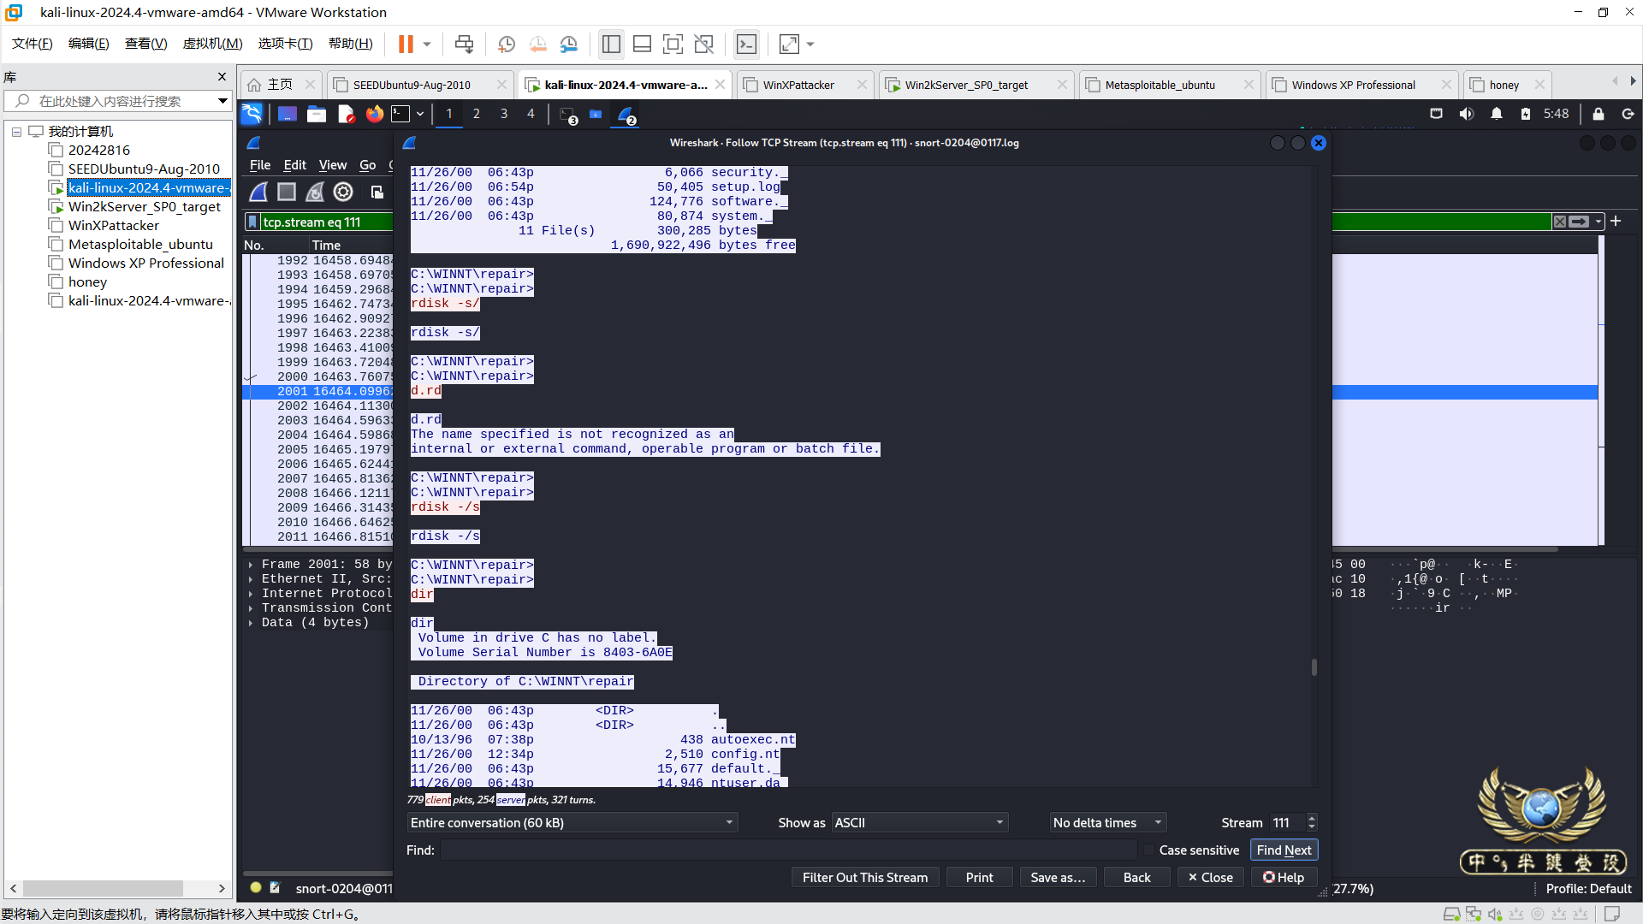Click the take snapshot clock icon

click(507, 44)
